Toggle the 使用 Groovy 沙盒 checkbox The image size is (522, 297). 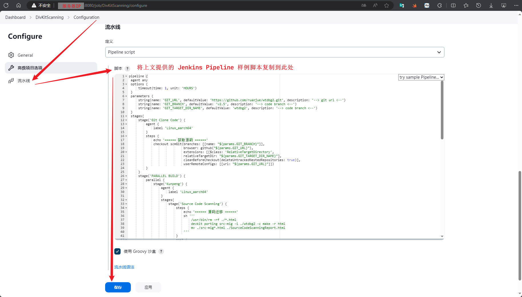pos(117,251)
